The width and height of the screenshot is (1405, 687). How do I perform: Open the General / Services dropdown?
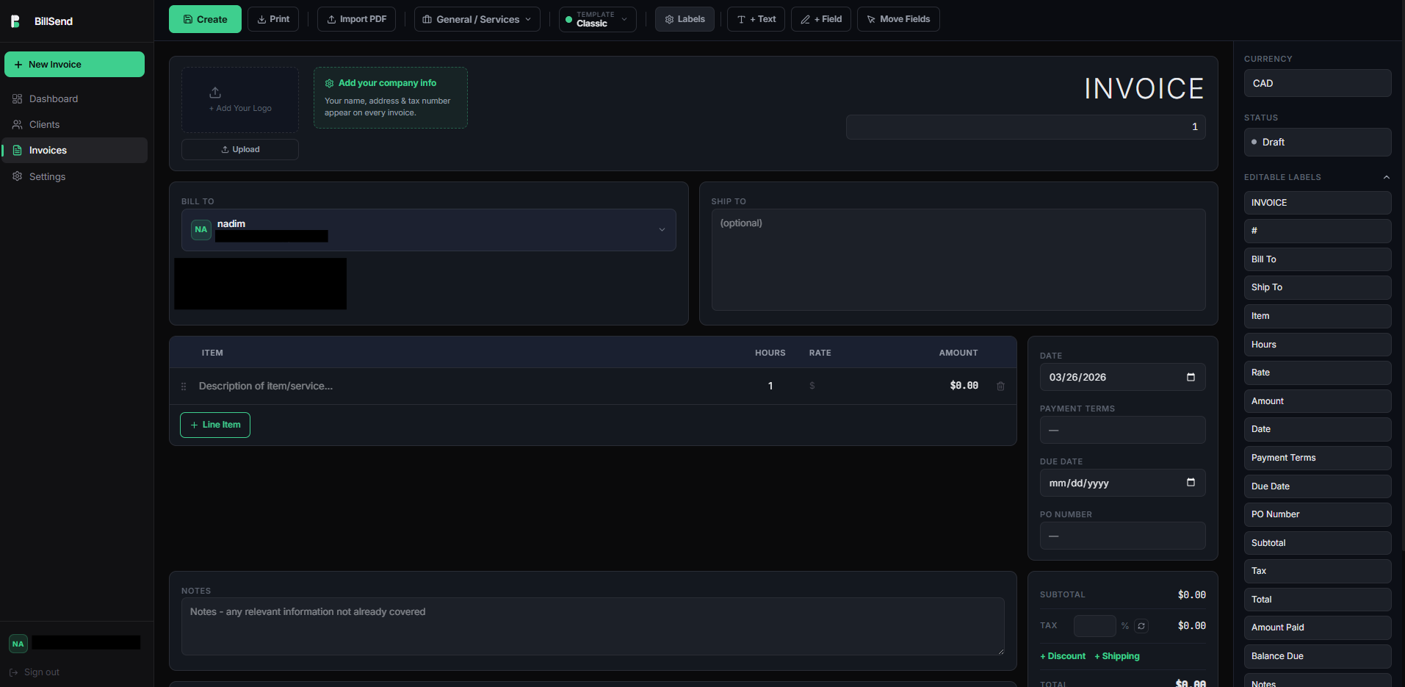[477, 19]
